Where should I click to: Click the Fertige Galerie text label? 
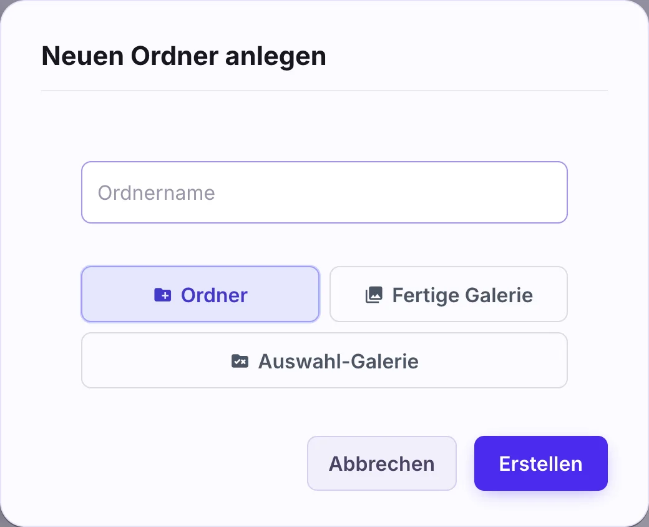(462, 295)
